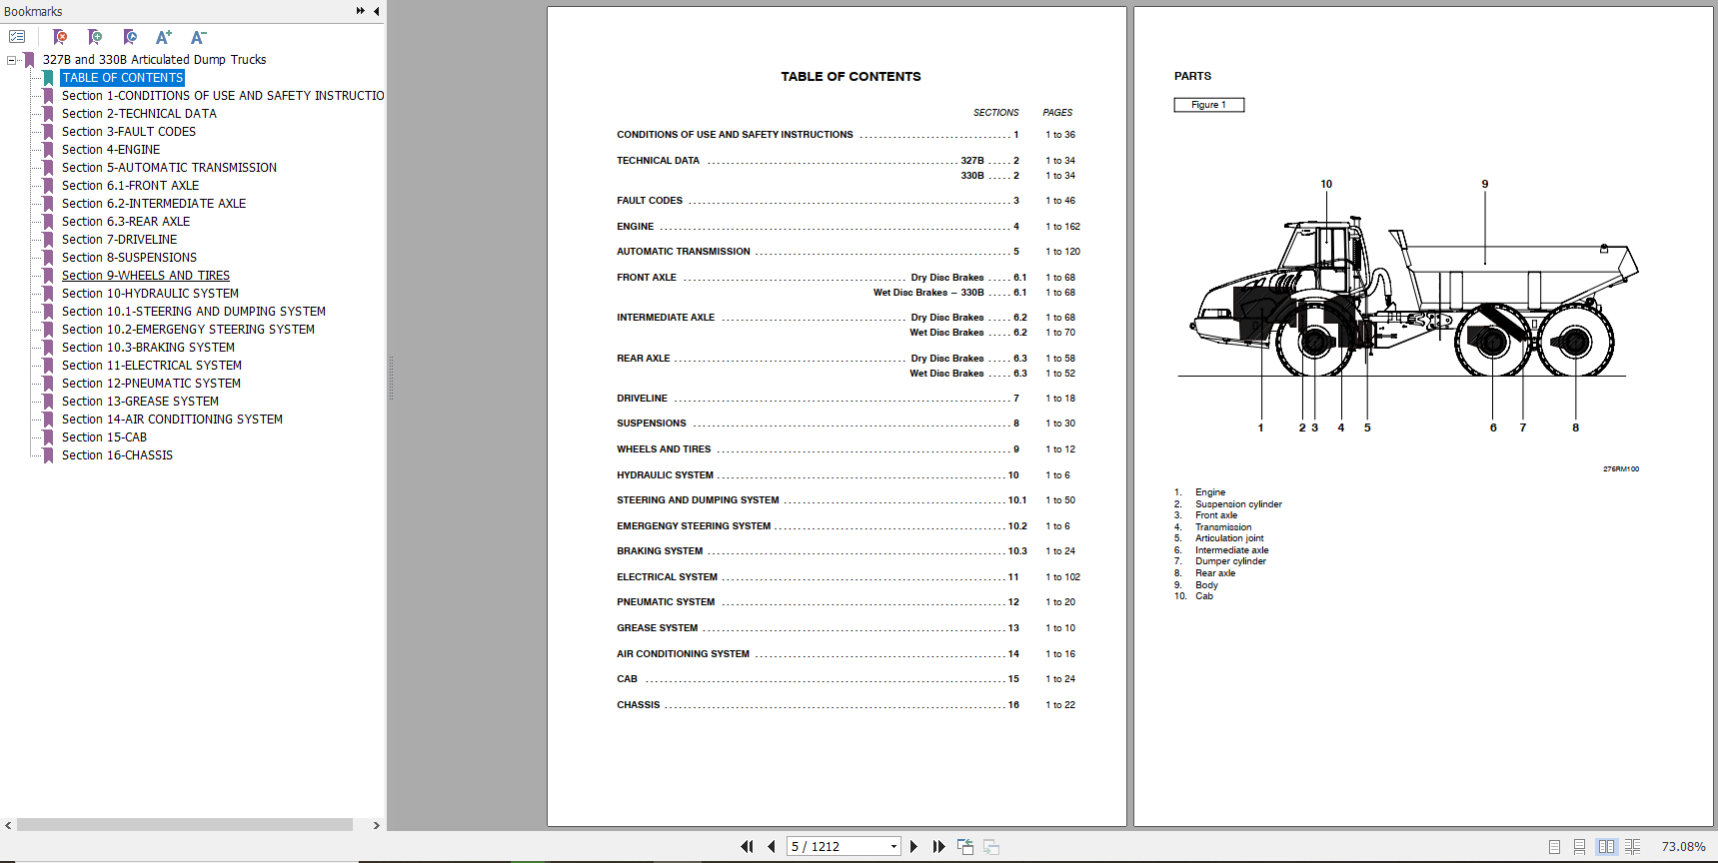1718x863 pixels.
Task: Open the 327B and 330B Articulated Dump Trucks bookmark
Action: click(x=154, y=60)
